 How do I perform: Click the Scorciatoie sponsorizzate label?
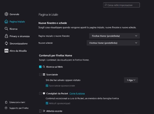tap(62, 86)
